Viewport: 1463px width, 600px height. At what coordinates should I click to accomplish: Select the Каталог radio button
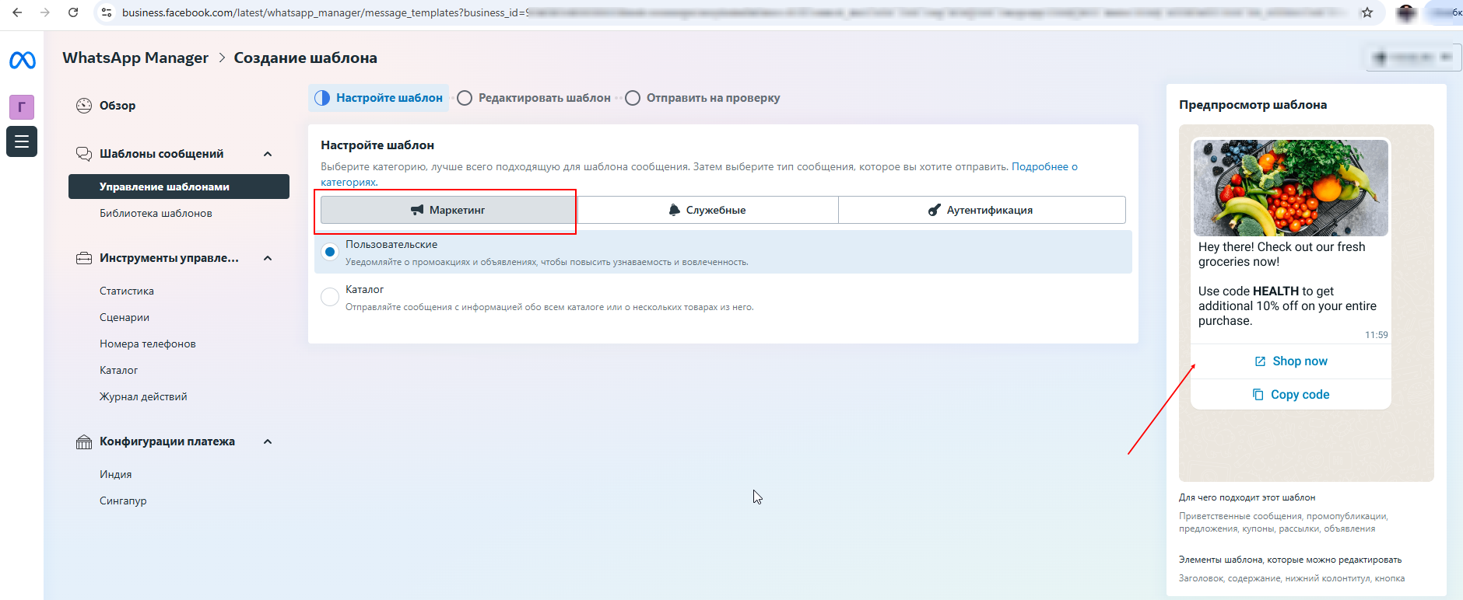[330, 297]
